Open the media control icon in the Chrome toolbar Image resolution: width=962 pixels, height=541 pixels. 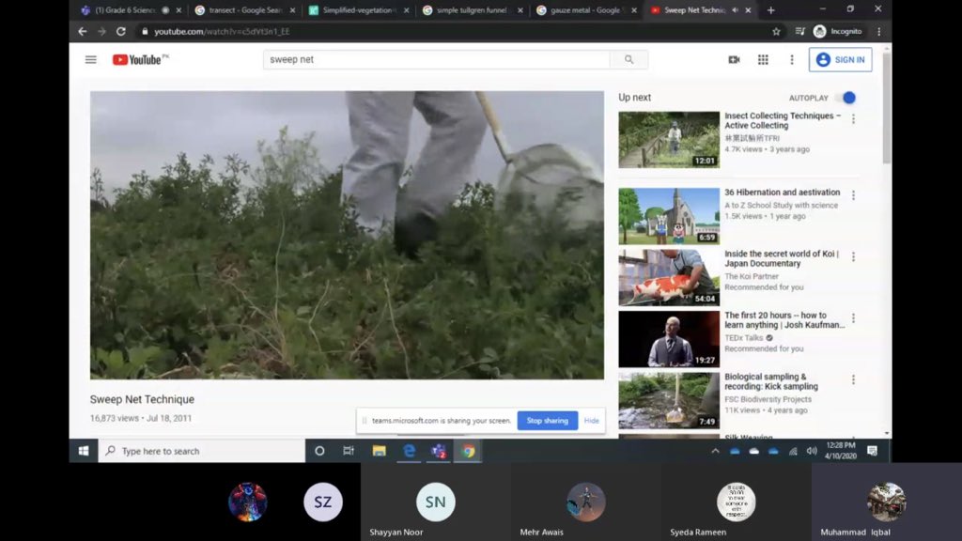click(x=800, y=31)
